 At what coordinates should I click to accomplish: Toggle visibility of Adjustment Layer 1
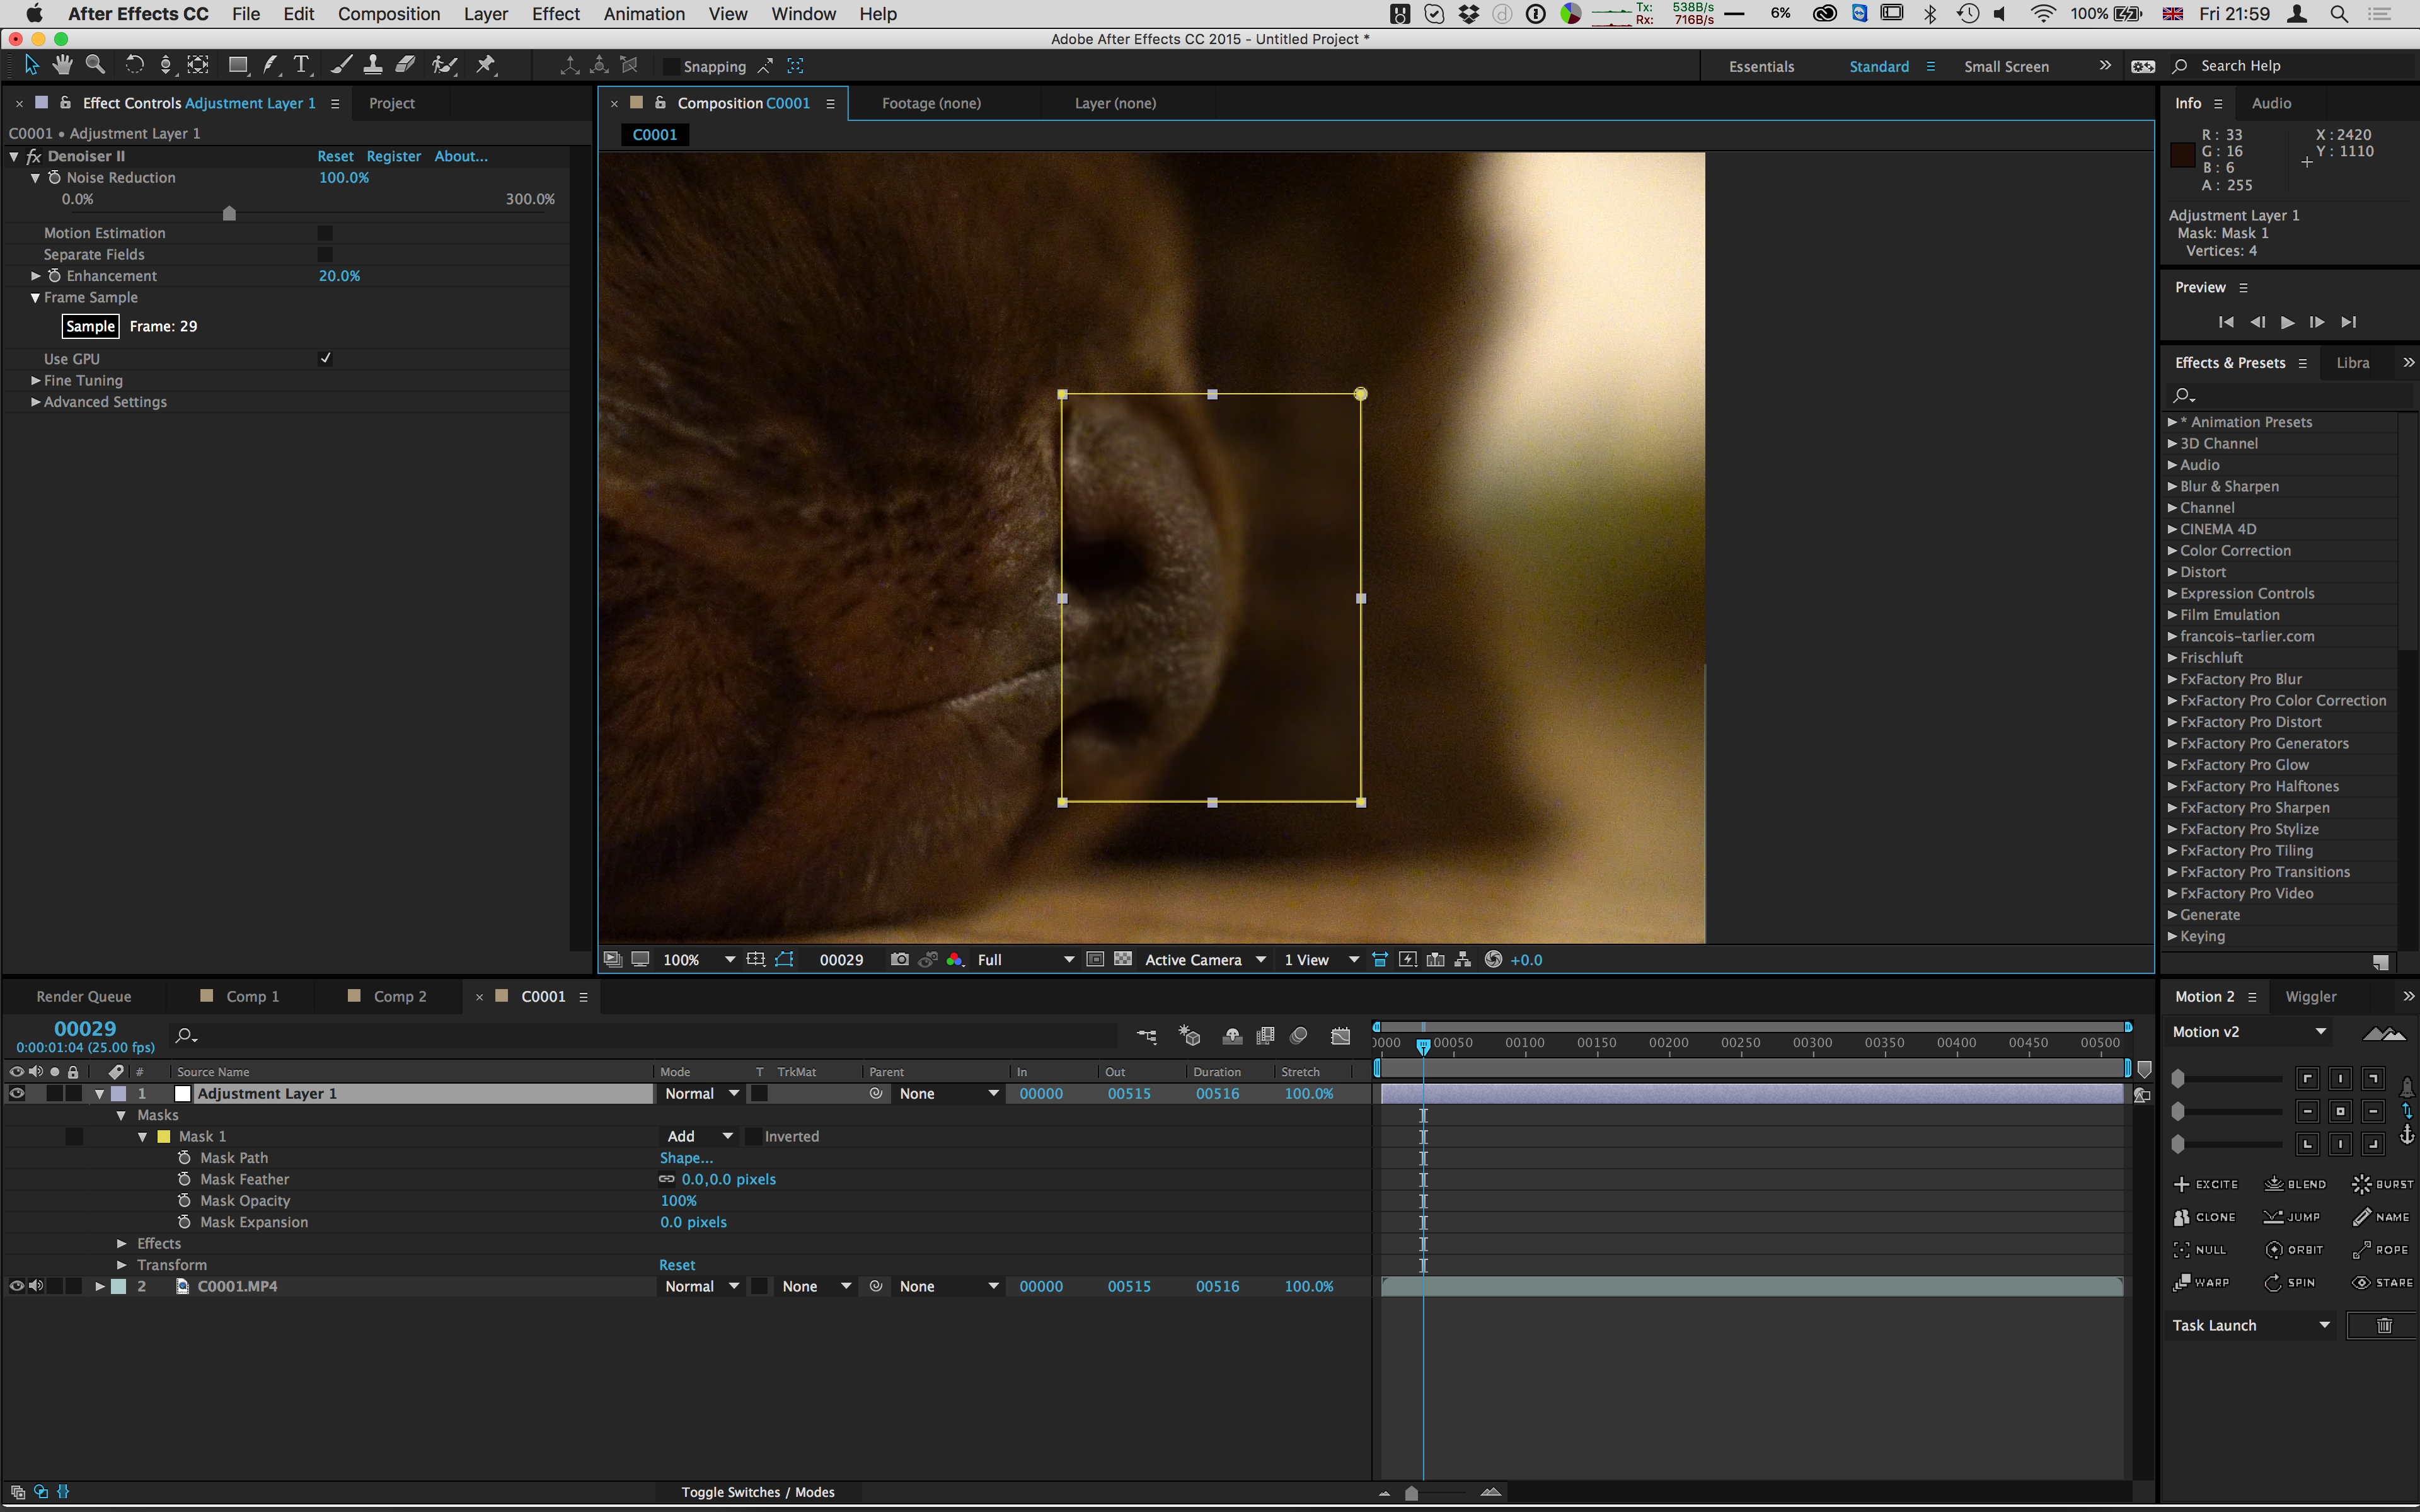[14, 1092]
